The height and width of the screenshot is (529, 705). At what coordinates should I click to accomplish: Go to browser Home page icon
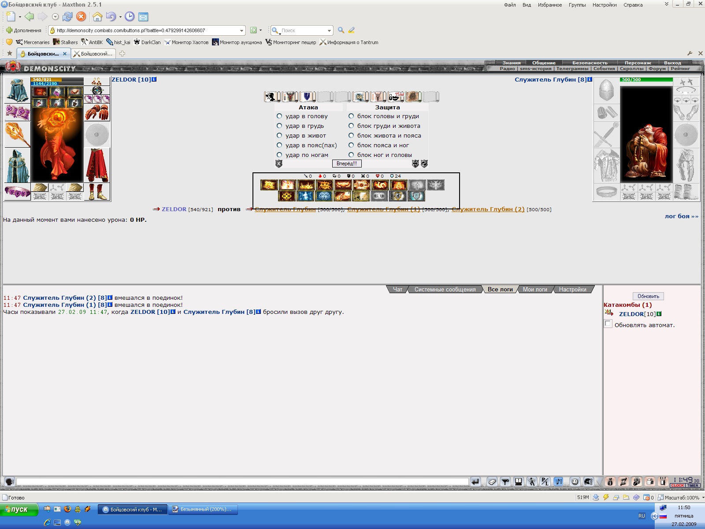[x=97, y=17]
